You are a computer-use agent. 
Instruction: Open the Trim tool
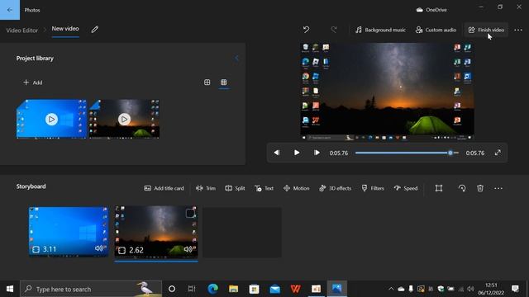click(x=206, y=188)
